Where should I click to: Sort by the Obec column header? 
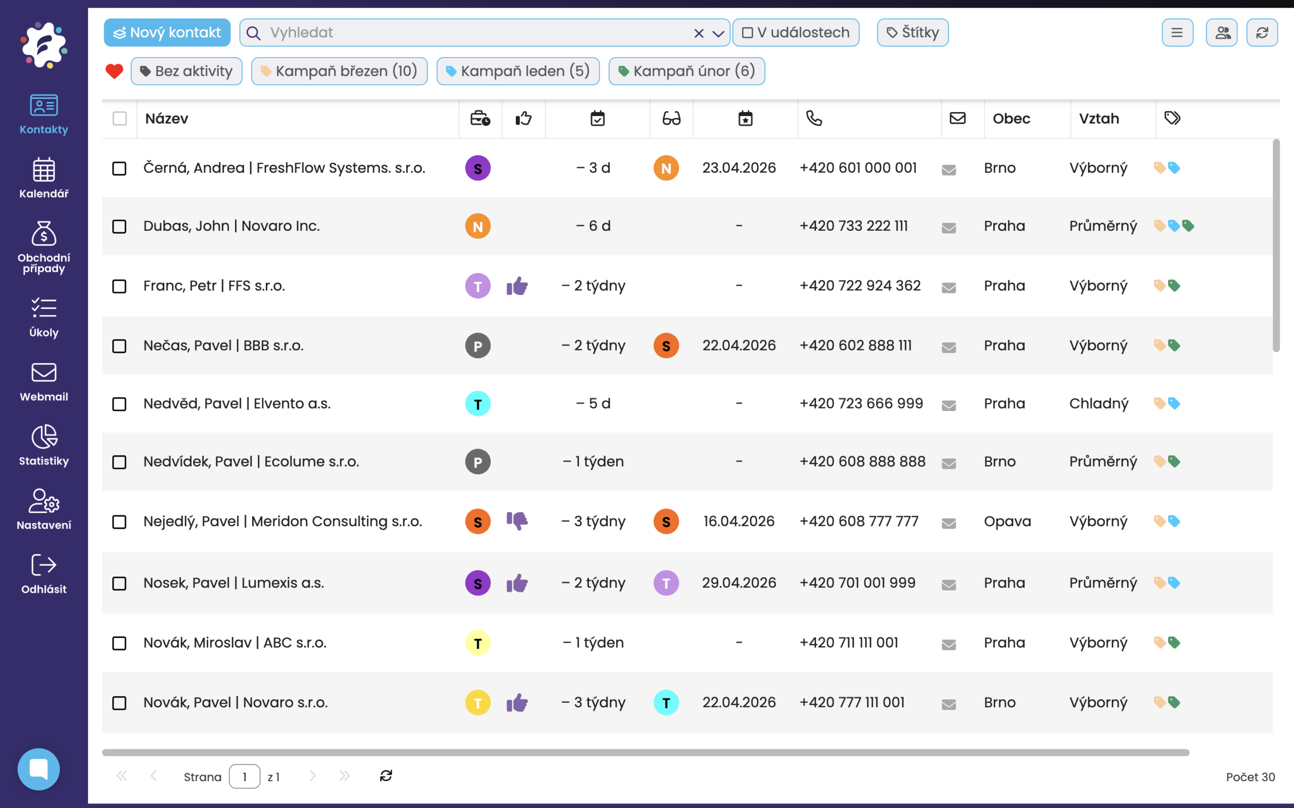click(1011, 118)
